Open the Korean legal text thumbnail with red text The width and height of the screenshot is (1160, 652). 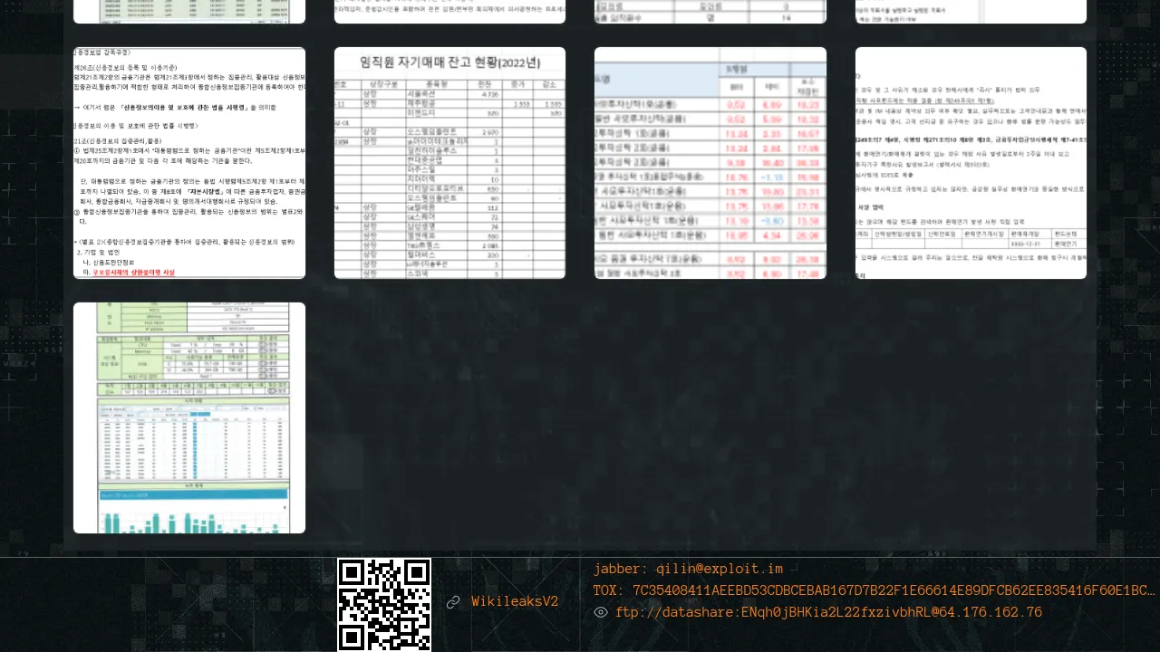click(189, 163)
